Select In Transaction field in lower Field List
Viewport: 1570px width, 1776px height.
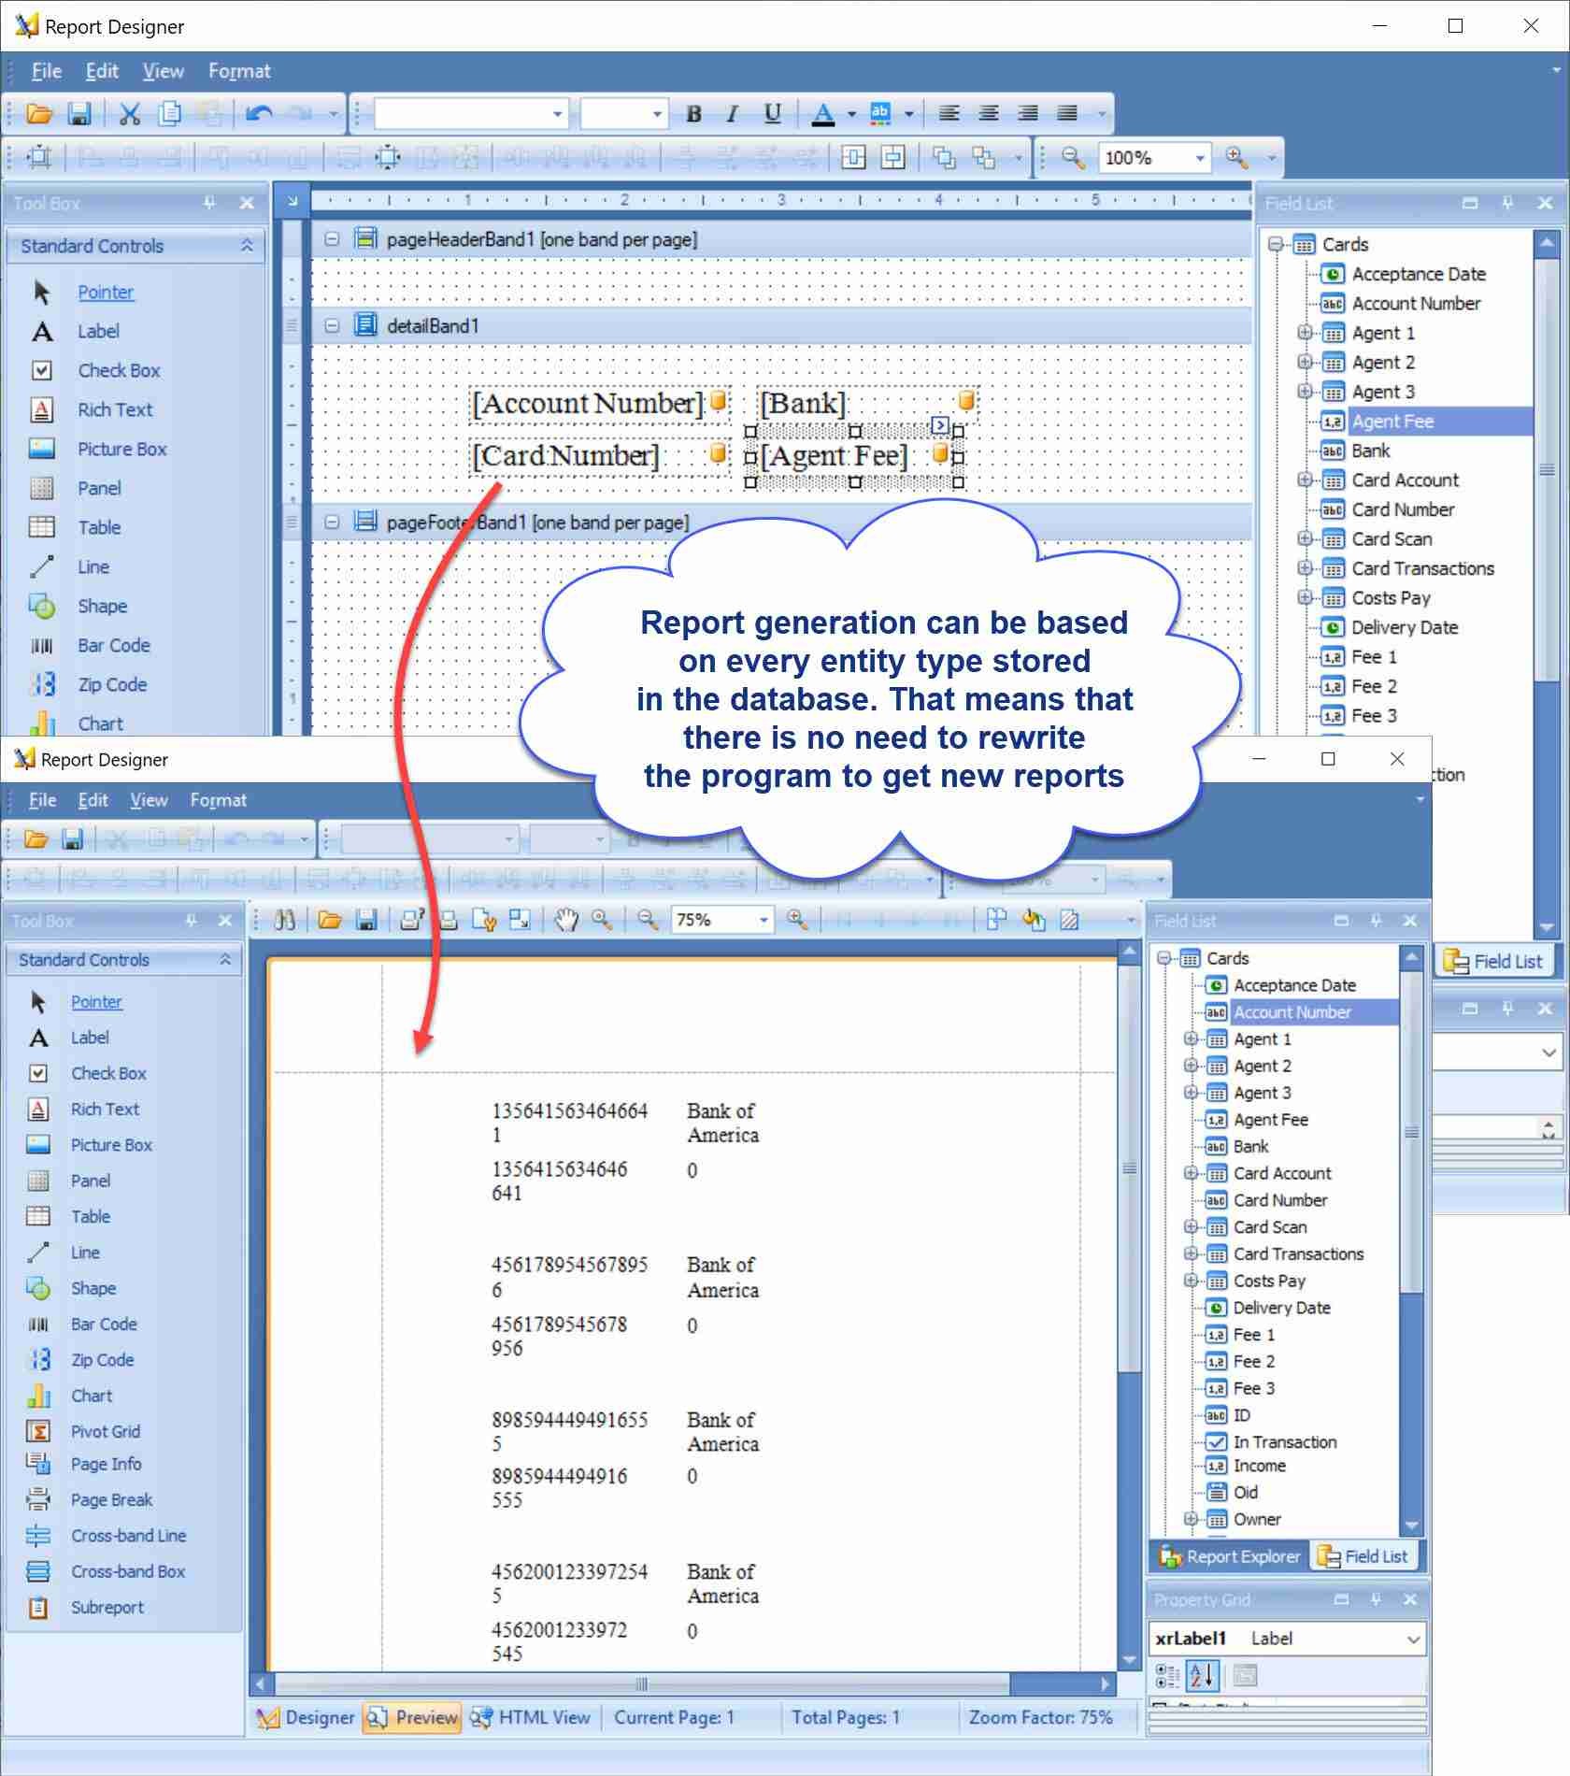1285,1442
